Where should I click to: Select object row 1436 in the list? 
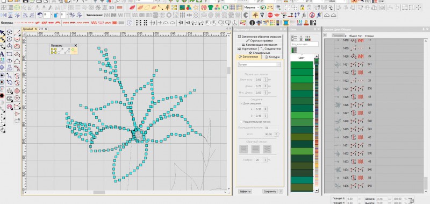374,186
